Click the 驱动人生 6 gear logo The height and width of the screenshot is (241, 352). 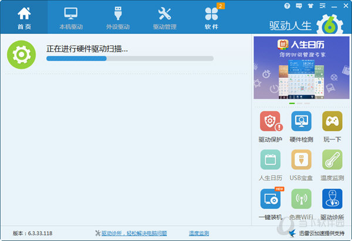coord(330,25)
